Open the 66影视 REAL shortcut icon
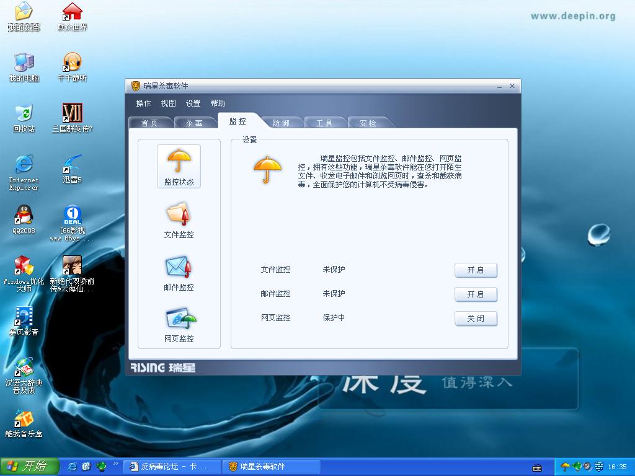 73,223
